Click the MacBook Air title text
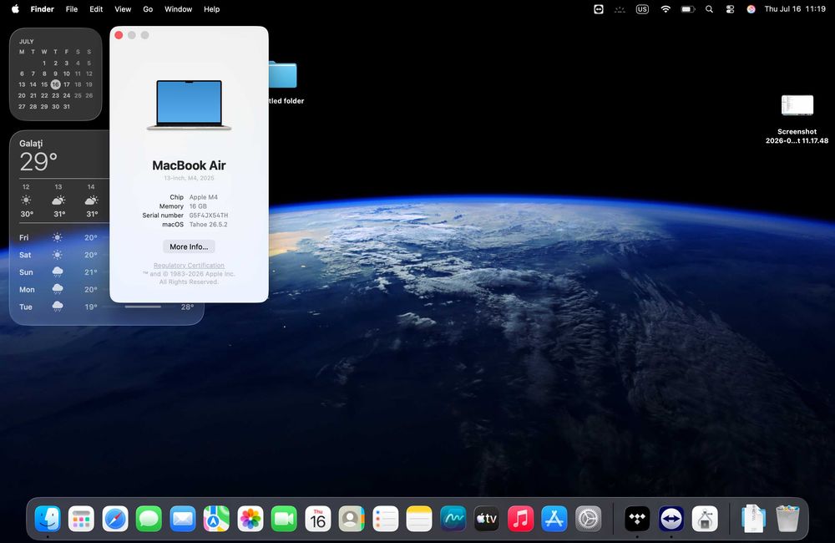This screenshot has height=543, width=835. click(189, 165)
